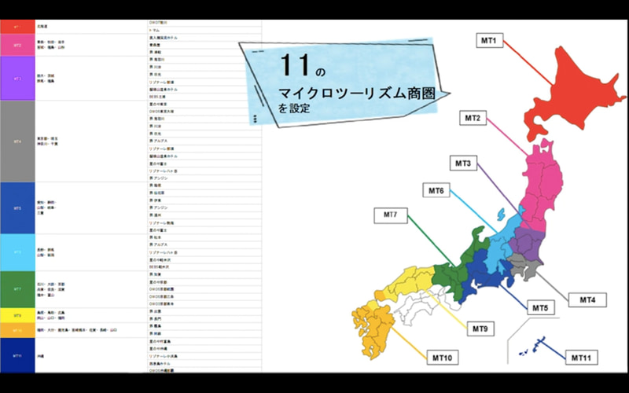
Task: Select the yellow MT9 cell in the table
Action: pyautogui.click(x=17, y=315)
